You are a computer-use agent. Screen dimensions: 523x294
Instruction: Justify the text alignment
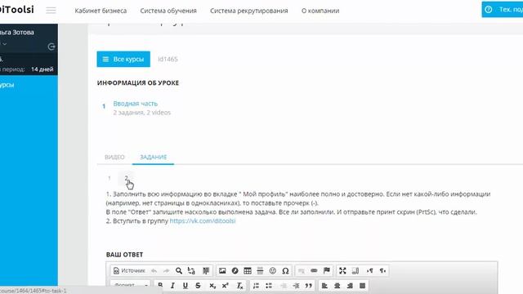pyautogui.click(x=362, y=286)
